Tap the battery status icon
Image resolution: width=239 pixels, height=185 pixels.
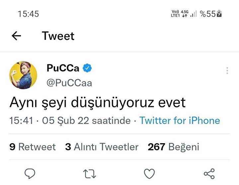coord(219,14)
